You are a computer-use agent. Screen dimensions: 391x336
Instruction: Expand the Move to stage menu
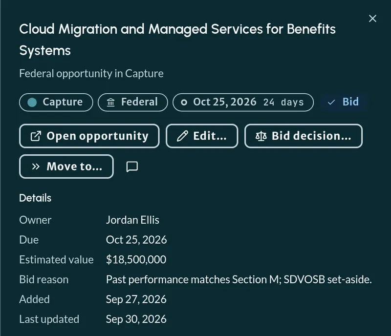tap(66, 167)
